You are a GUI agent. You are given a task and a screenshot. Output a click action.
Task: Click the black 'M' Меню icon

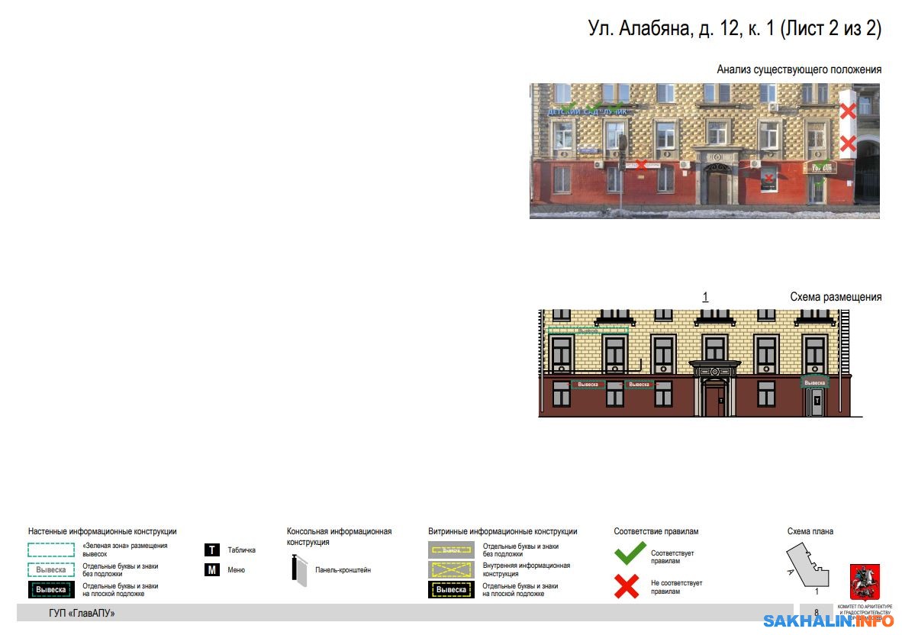212,569
